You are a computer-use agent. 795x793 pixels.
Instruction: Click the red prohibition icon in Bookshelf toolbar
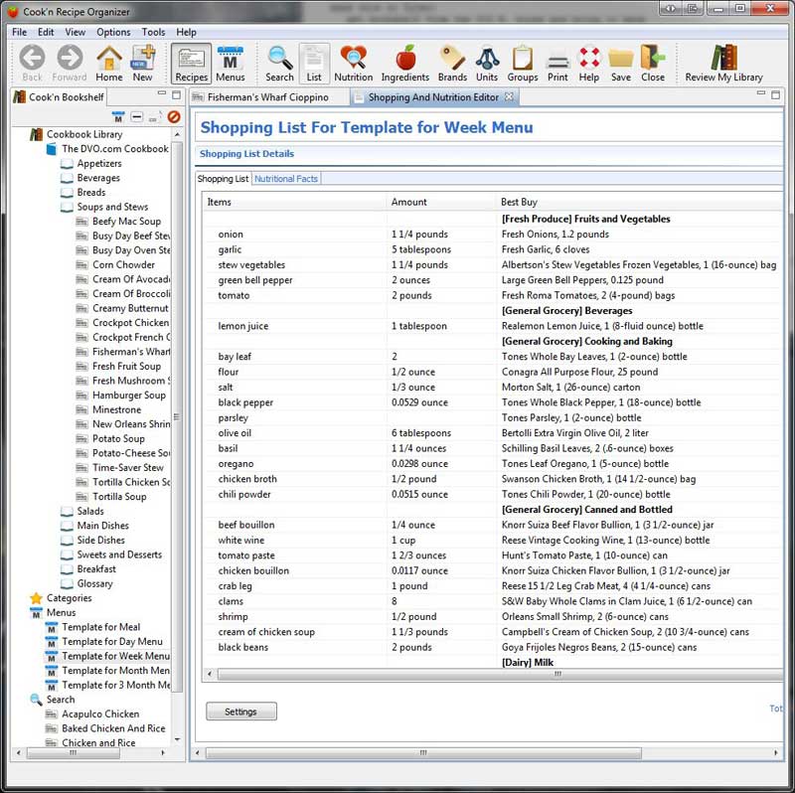(x=174, y=117)
